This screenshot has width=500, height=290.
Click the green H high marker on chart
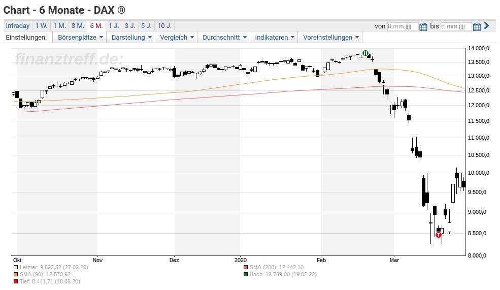365,53
